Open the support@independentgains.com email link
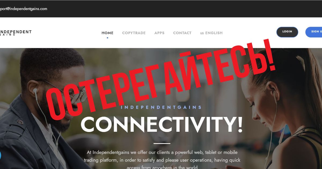This screenshot has height=169, width=322. tap(24, 9)
